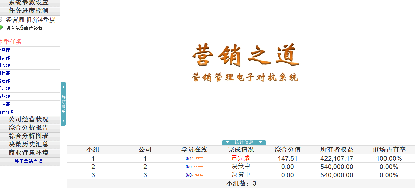
Task: Open the 商业背景环境 section
Action: pos(28,153)
